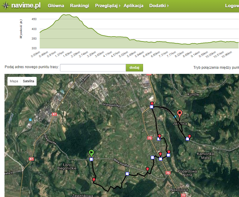Switch map view to Mapa
This screenshot has width=239, height=197.
pyautogui.click(x=14, y=81)
